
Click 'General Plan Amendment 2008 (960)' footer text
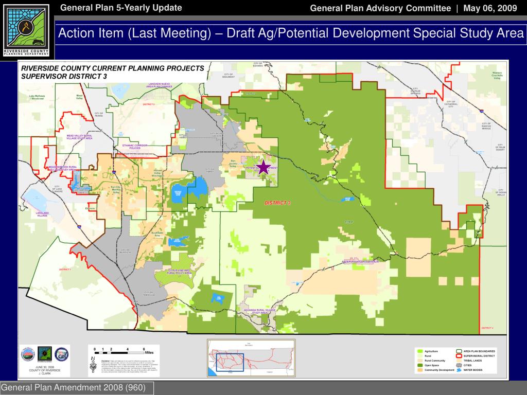point(73,387)
